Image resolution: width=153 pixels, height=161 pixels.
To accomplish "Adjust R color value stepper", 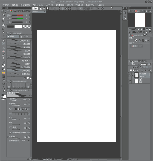I will point(29,15).
